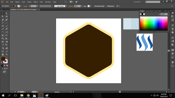Choose the Shape Builder tool

2,39
